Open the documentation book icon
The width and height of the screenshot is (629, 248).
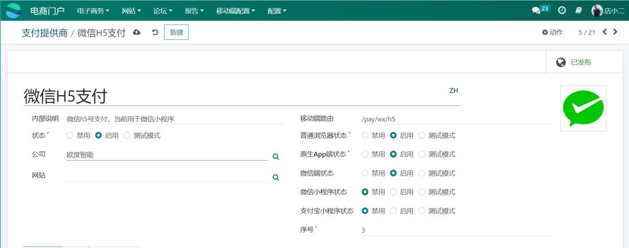pos(579,10)
